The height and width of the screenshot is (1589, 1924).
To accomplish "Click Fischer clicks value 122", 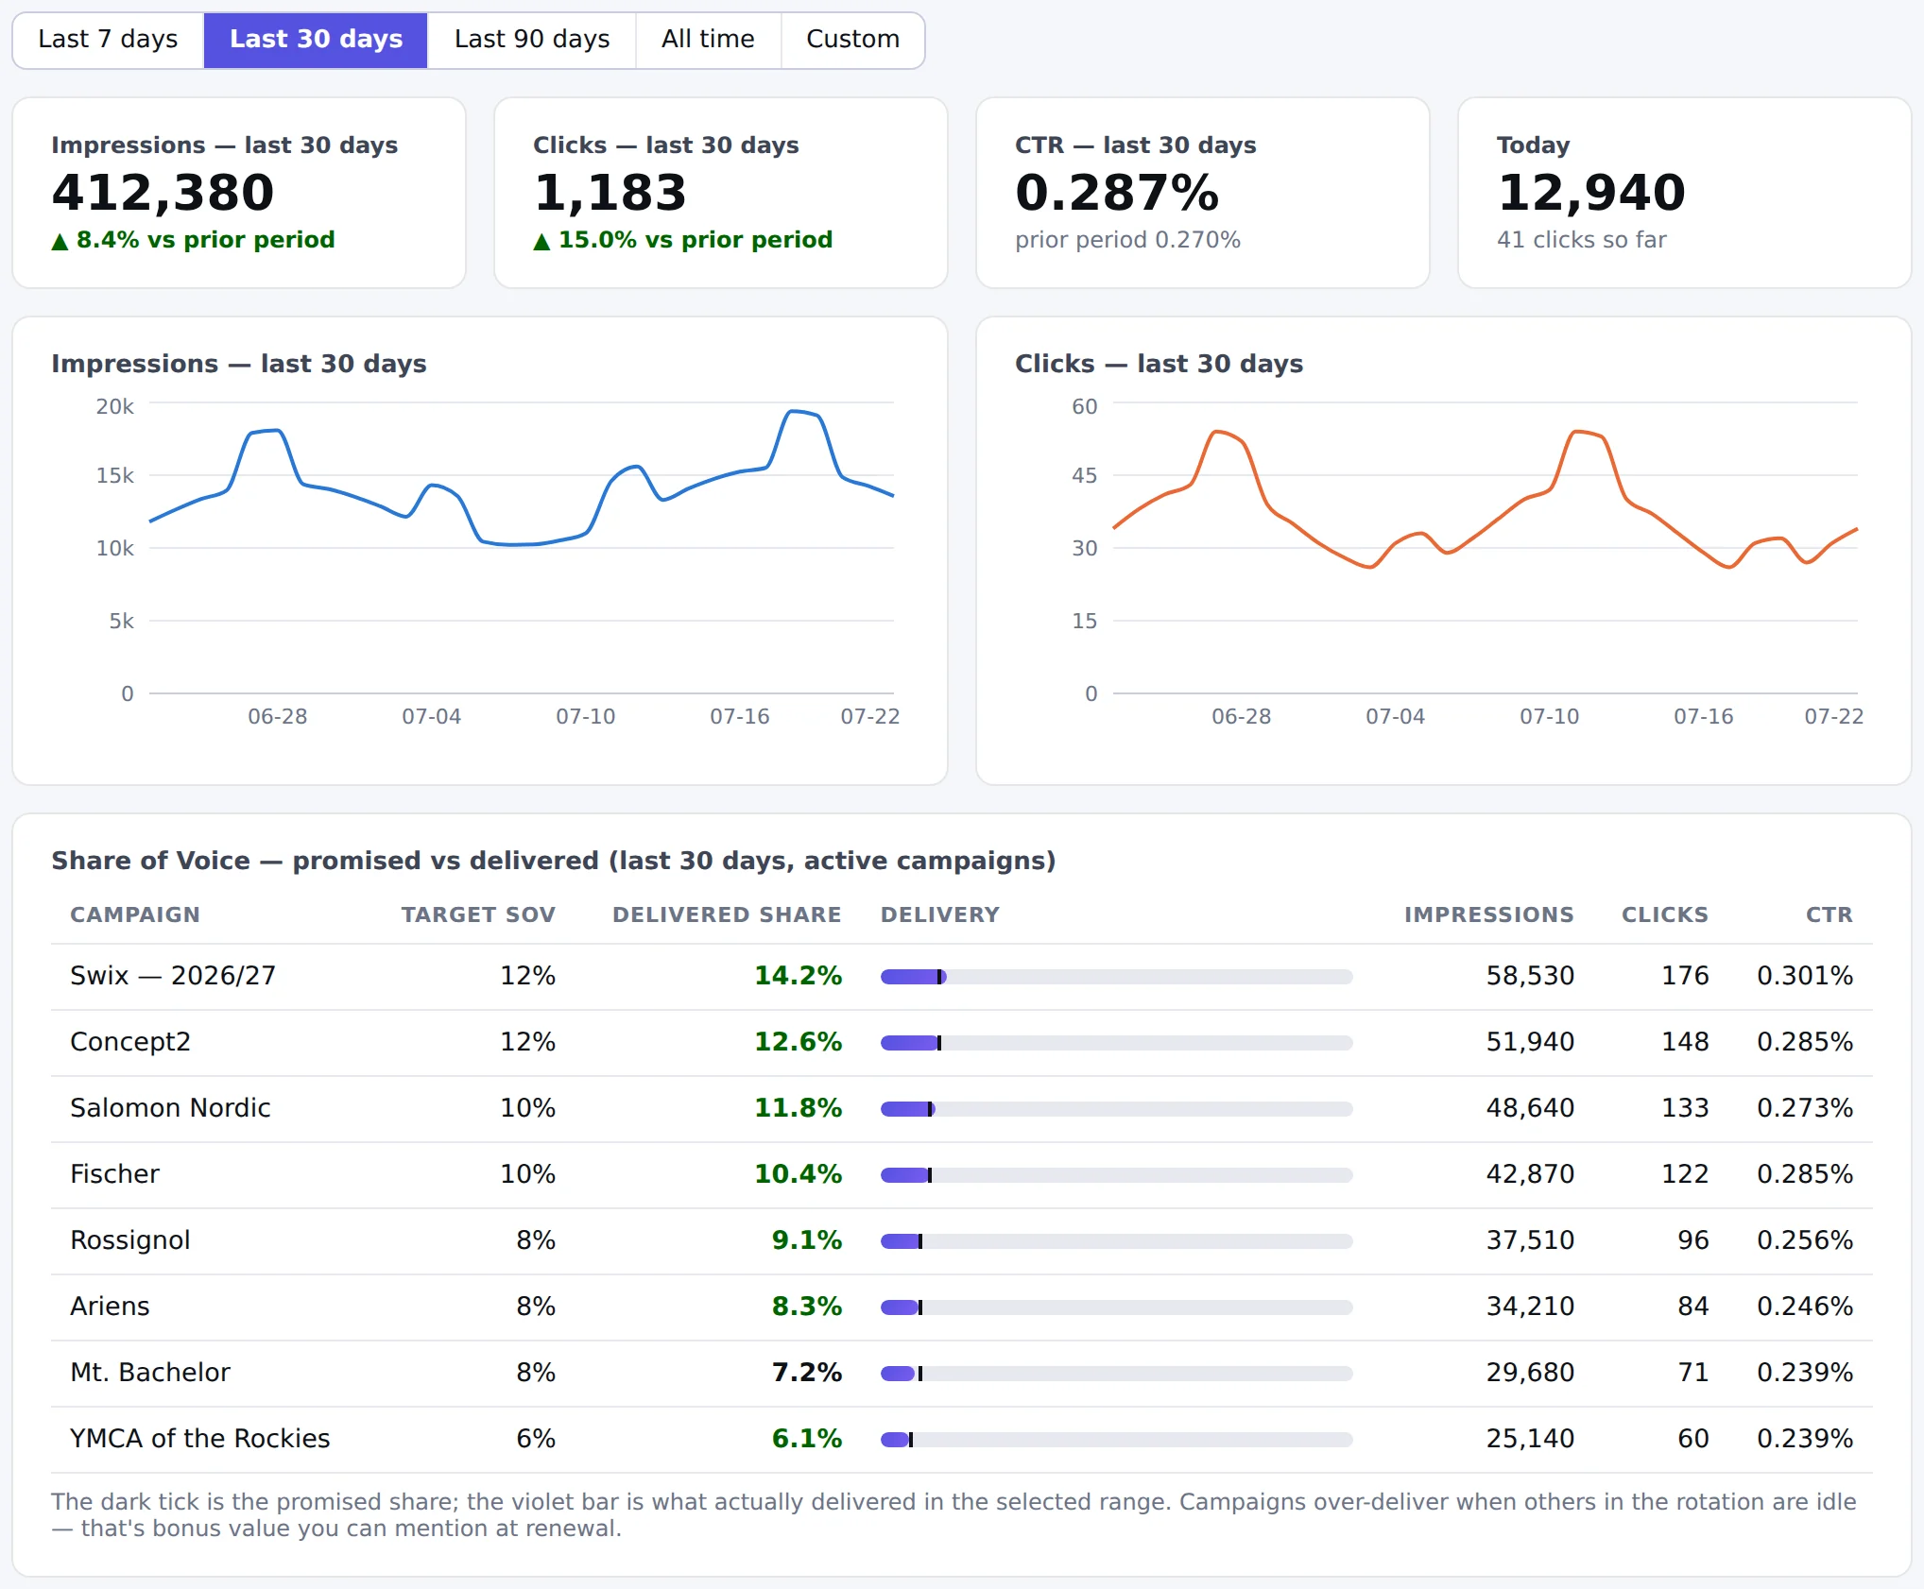I will point(1685,1174).
